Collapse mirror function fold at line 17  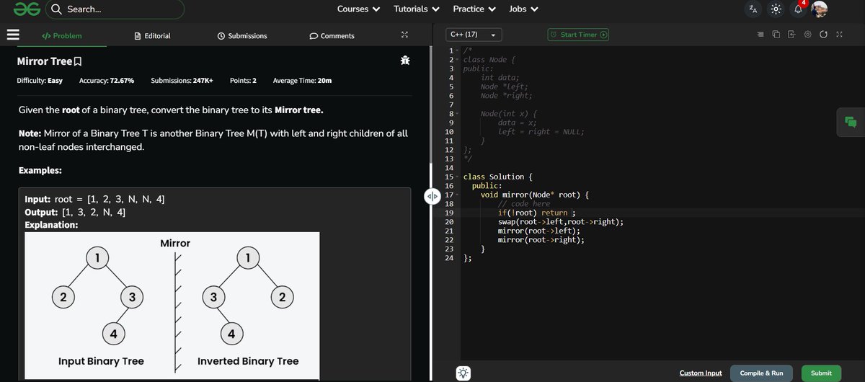(457, 195)
